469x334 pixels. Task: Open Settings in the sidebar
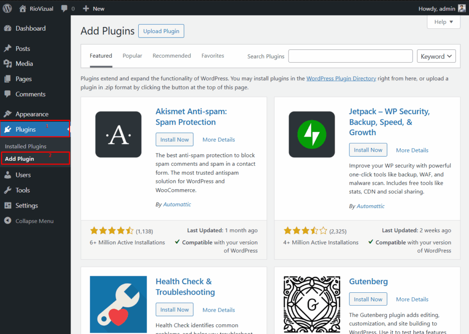[x=27, y=205]
